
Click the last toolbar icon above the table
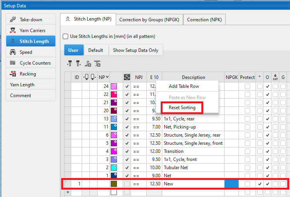98,63
